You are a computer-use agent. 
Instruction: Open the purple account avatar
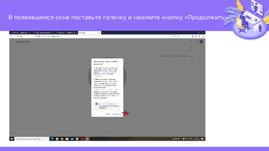201,42
